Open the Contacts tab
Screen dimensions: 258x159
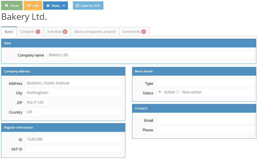[x=30, y=32]
